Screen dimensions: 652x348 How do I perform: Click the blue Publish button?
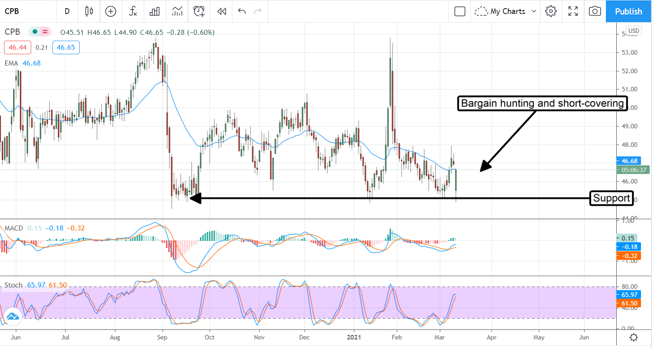point(628,11)
